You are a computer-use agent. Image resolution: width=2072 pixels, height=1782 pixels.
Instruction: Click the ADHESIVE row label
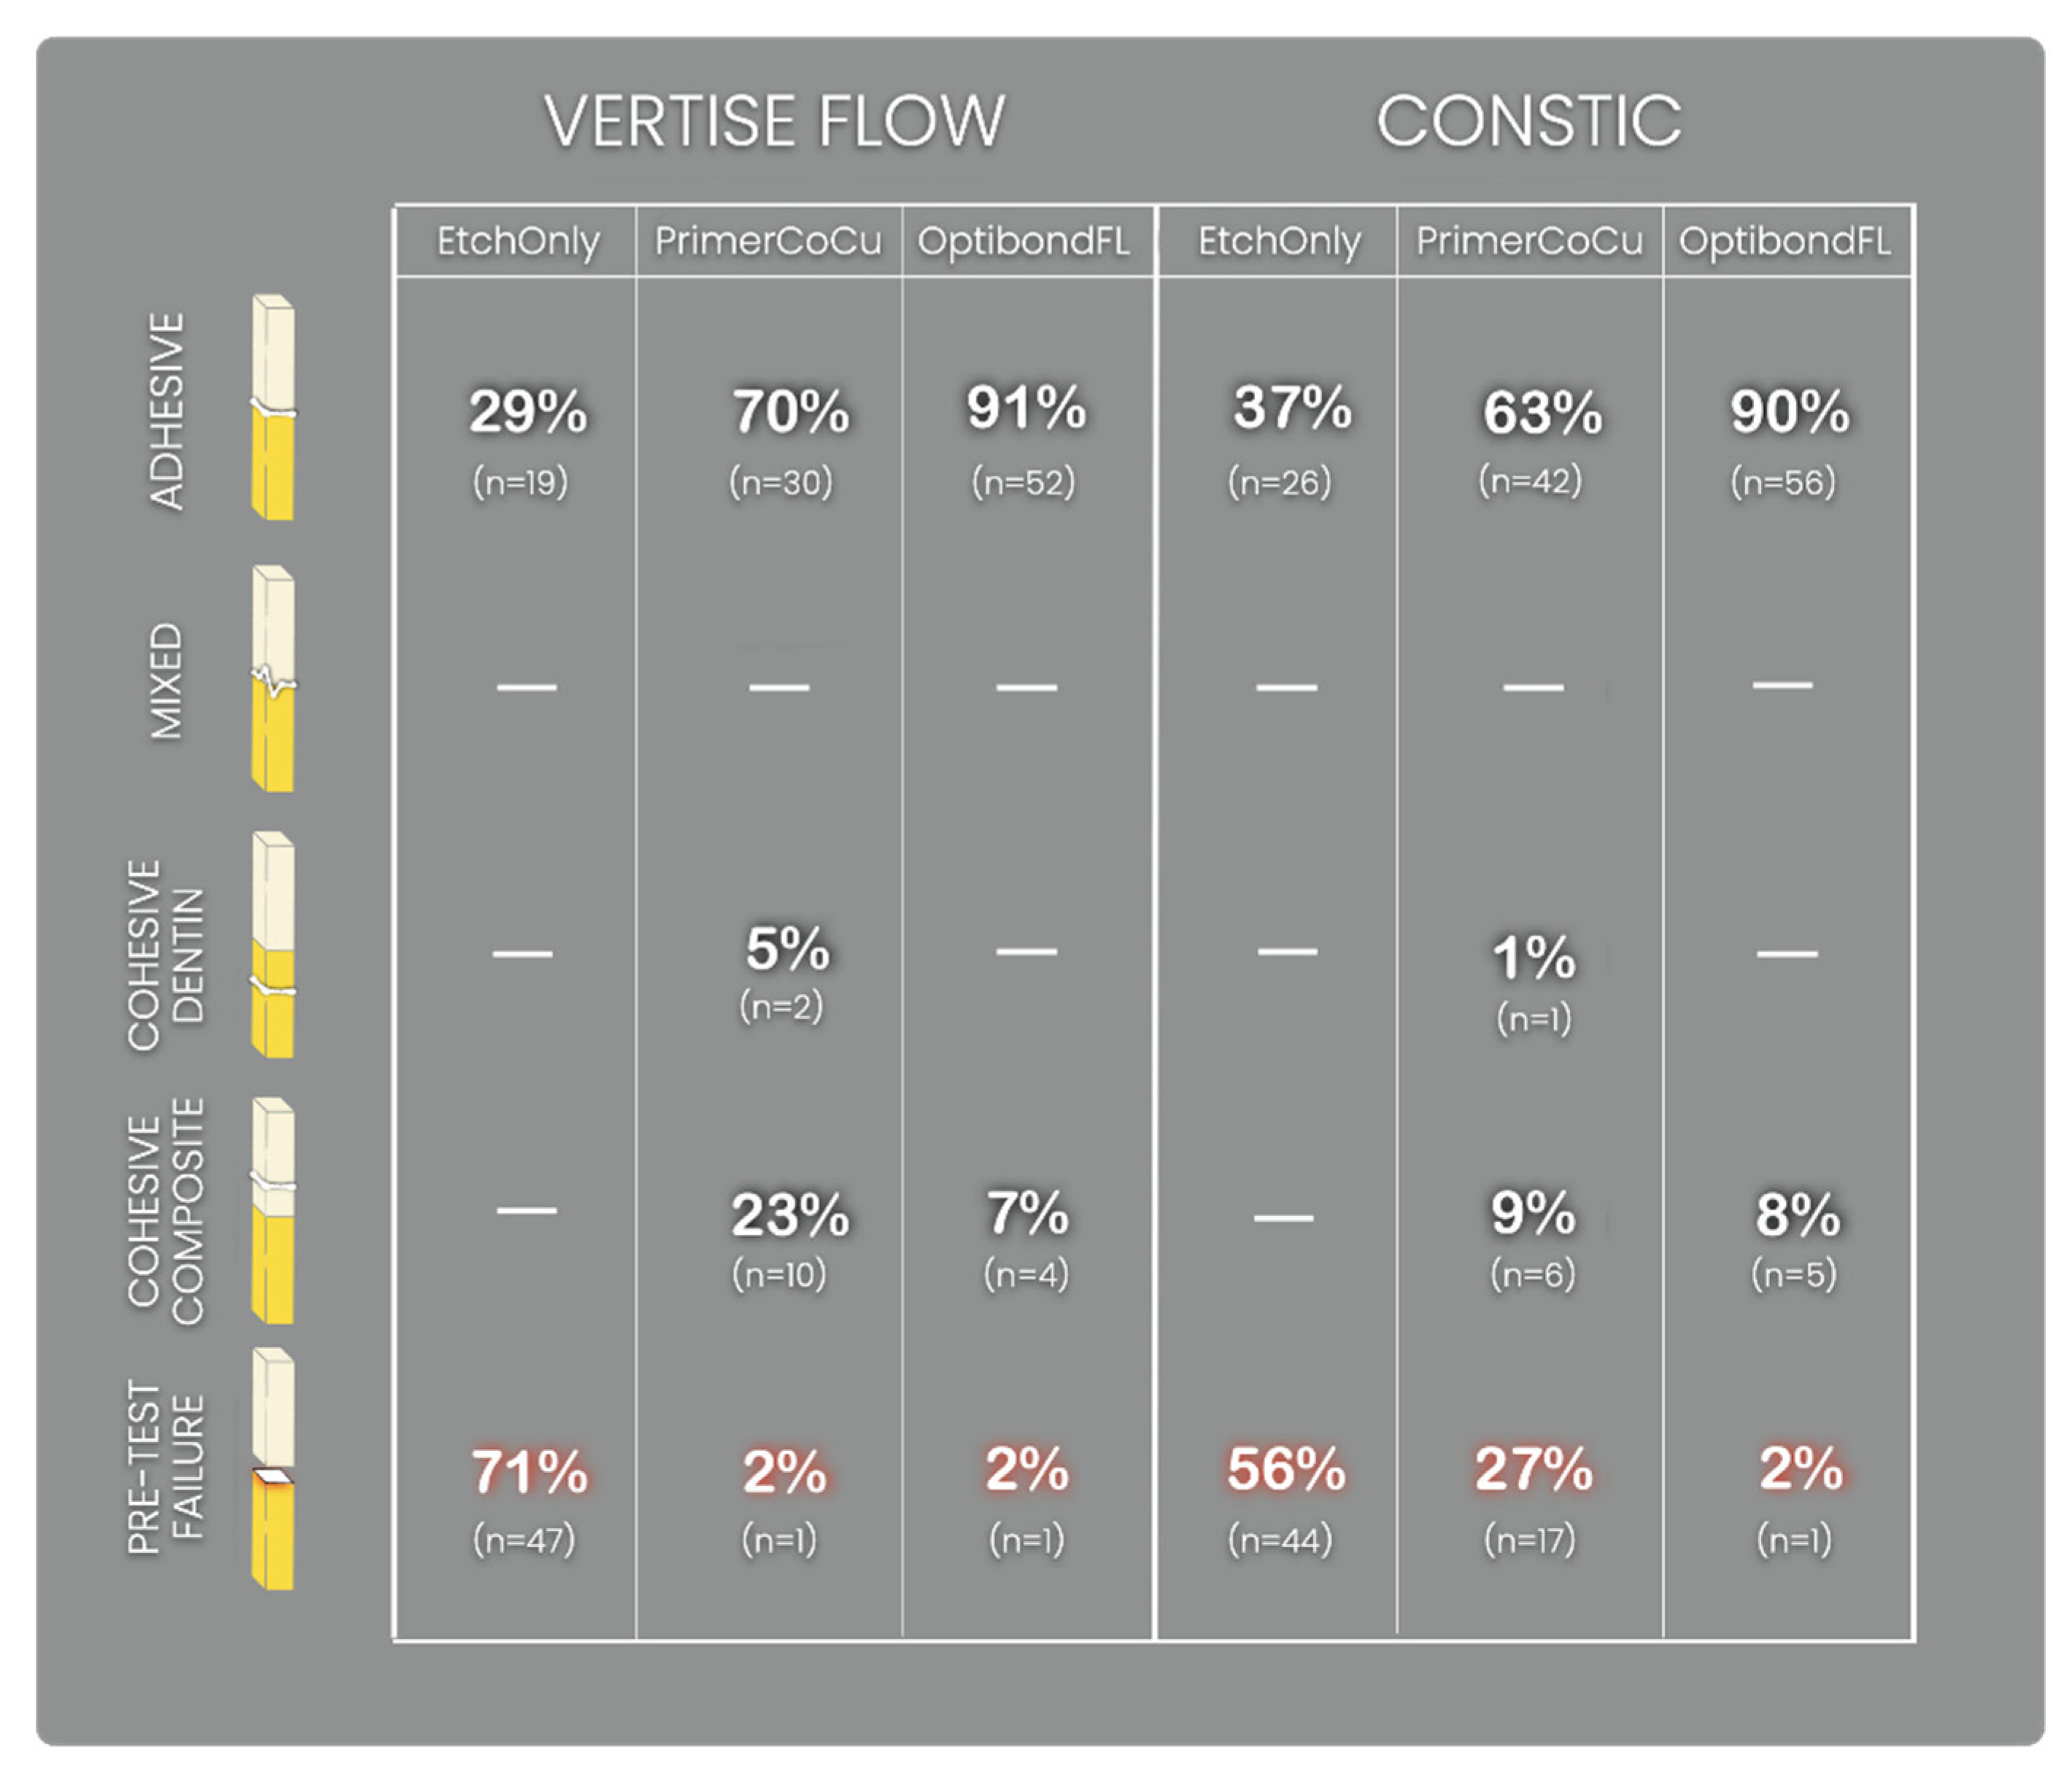click(x=167, y=411)
